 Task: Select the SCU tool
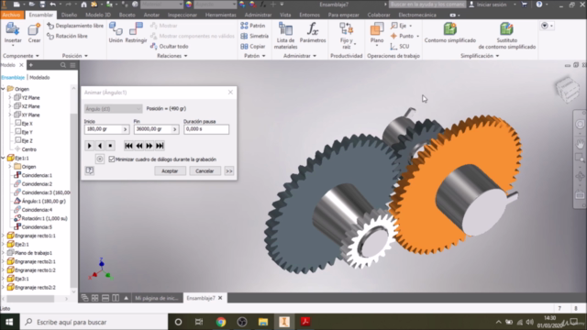(x=400, y=47)
